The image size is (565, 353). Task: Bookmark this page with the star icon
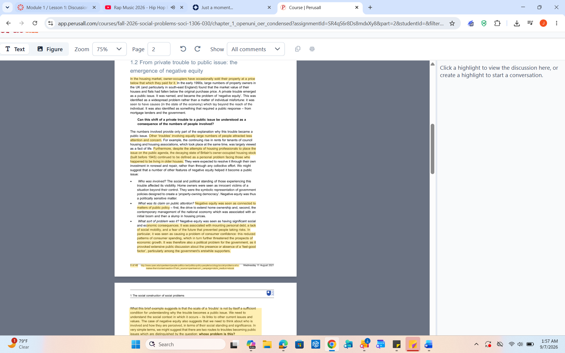point(452,23)
